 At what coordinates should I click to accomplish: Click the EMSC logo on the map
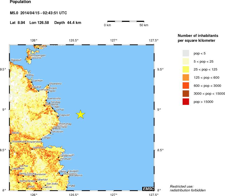pyautogui.click(x=148, y=189)
